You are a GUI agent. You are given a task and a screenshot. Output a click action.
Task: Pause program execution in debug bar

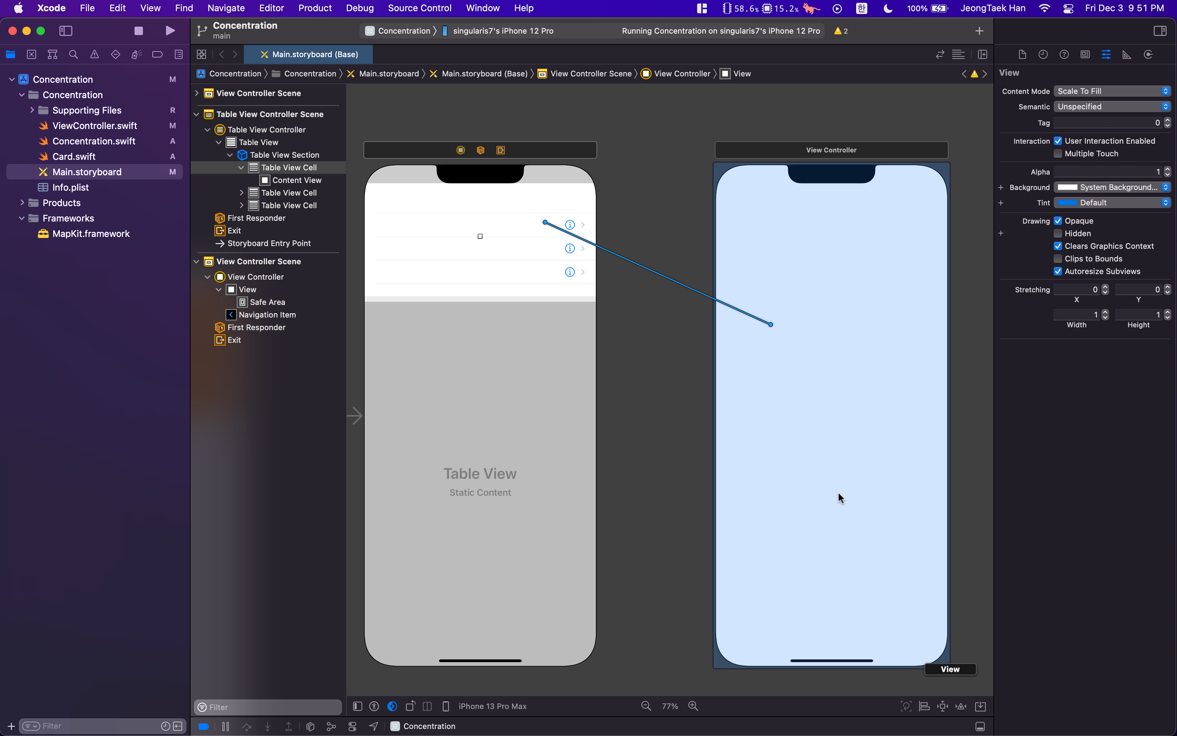pos(225,726)
